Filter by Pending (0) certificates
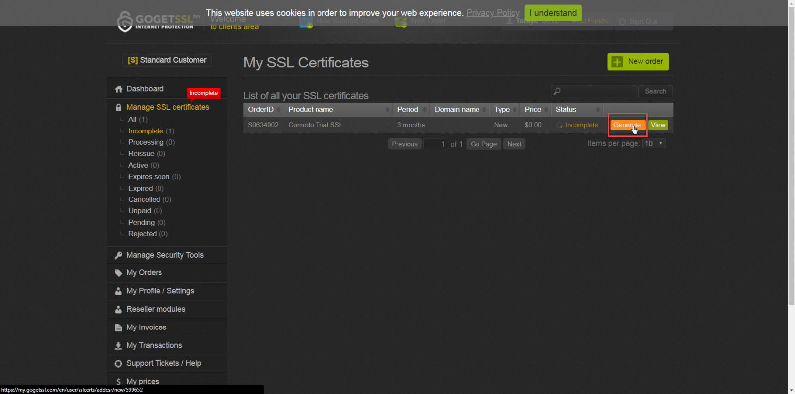The height and width of the screenshot is (394, 795). click(147, 223)
